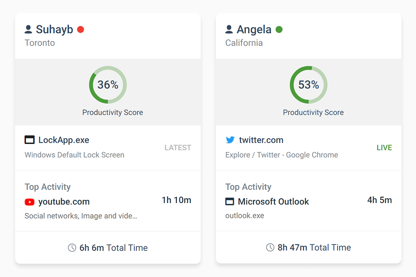Screen dimensions: 416x277
Task: Open the youtube.com activity link
Action: click(x=64, y=202)
